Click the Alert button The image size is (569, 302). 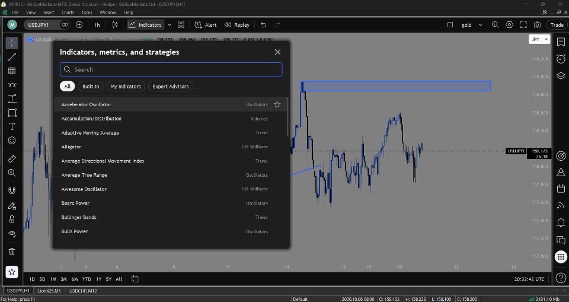pyautogui.click(x=206, y=25)
